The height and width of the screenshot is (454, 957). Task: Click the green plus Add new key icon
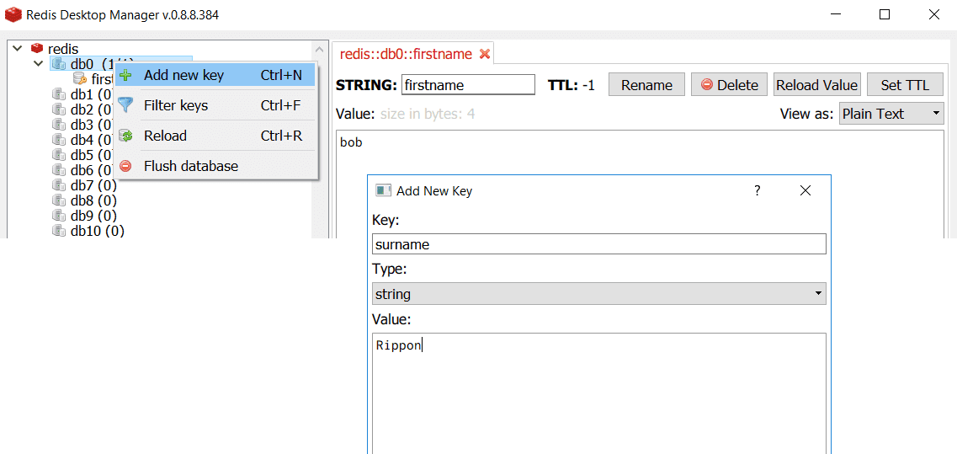[125, 75]
